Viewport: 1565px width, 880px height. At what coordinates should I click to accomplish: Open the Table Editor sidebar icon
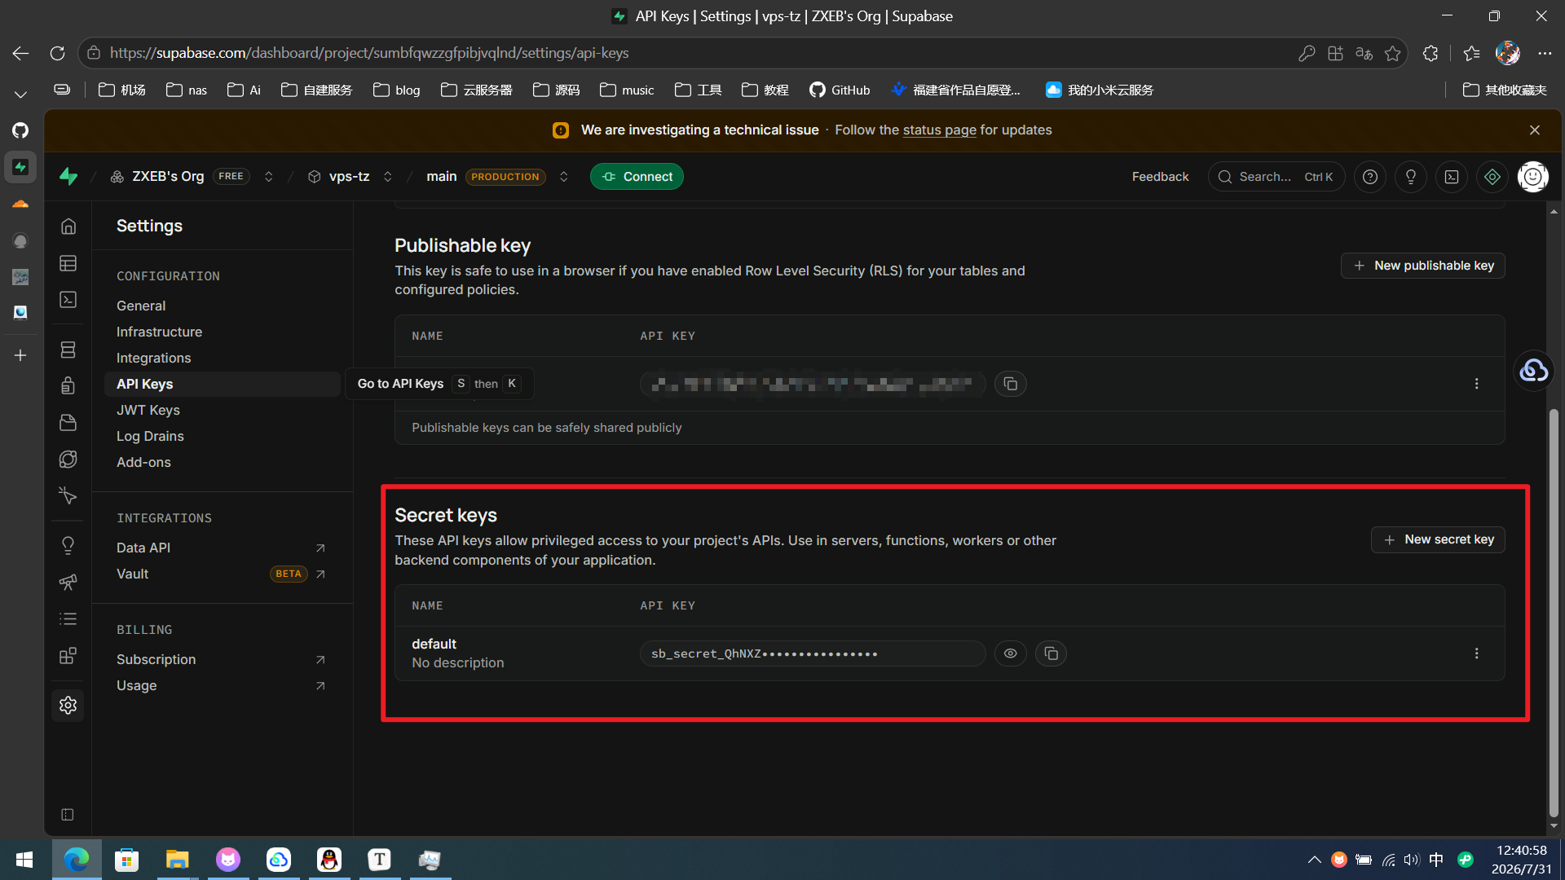click(68, 263)
